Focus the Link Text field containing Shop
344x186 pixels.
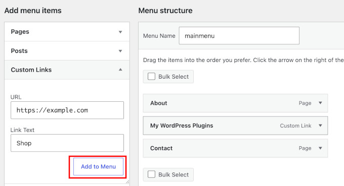tap(67, 143)
